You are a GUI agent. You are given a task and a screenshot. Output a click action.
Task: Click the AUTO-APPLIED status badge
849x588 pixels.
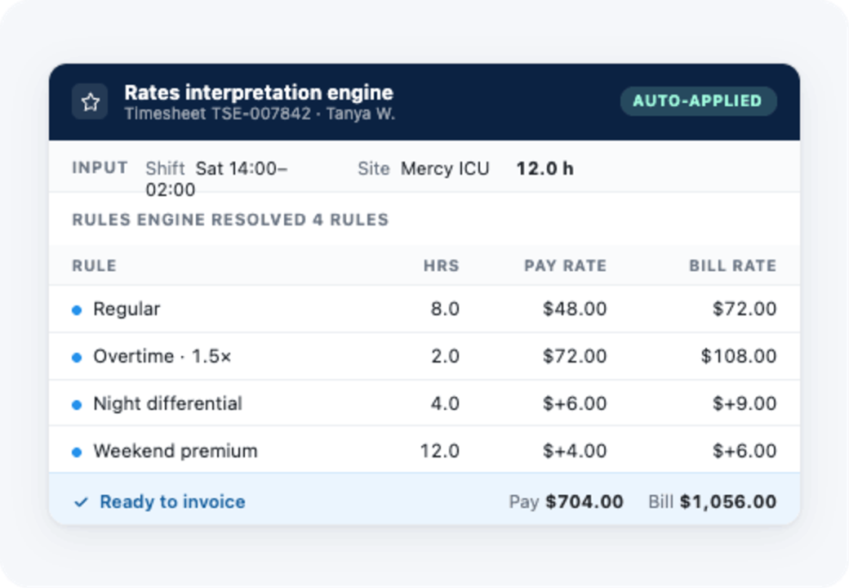tap(698, 101)
